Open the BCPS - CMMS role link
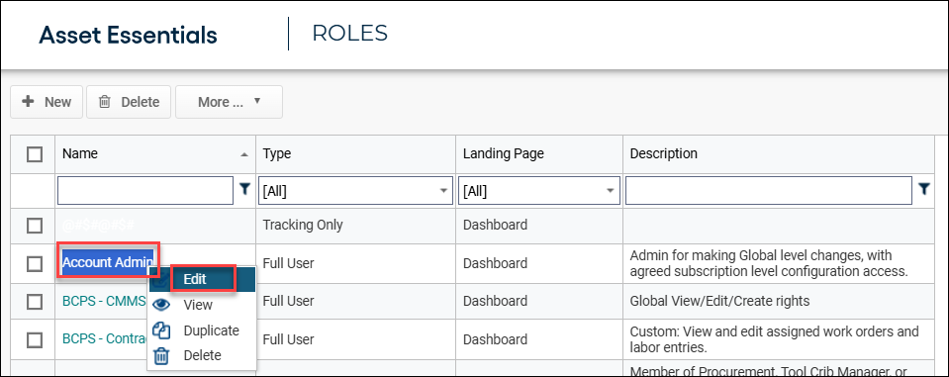 tap(104, 302)
